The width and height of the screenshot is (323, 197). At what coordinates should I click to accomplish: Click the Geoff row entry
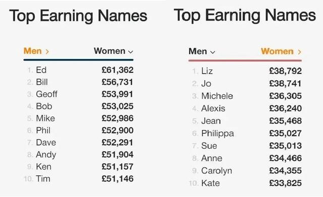click(79, 94)
